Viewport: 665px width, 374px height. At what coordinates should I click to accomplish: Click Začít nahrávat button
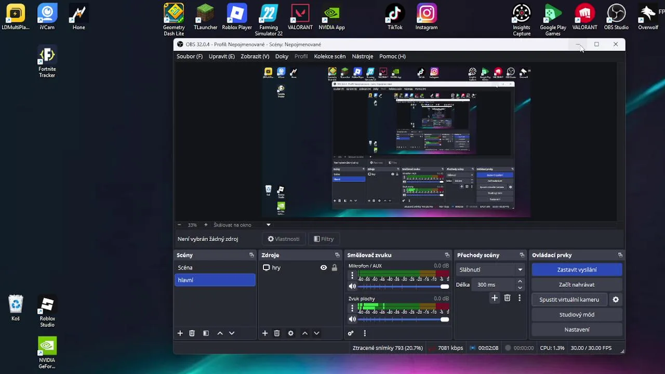coord(577,285)
